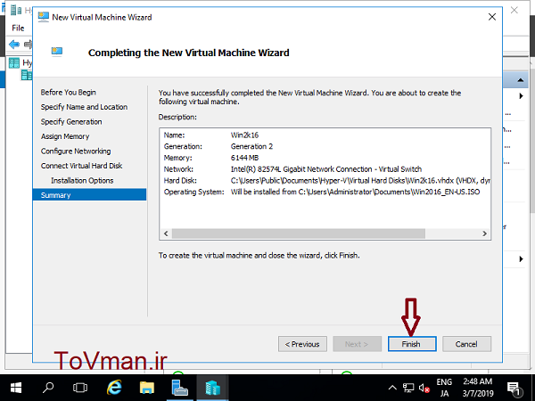Click the Cancel button
Viewport: 535px width, 401px height.
point(466,344)
